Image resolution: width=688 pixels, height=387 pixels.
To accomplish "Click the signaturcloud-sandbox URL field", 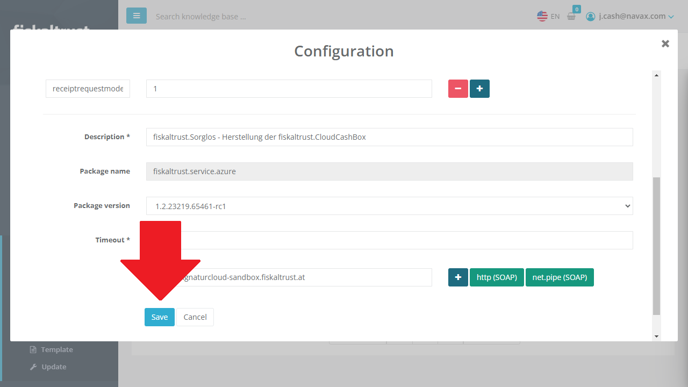I will (x=289, y=277).
